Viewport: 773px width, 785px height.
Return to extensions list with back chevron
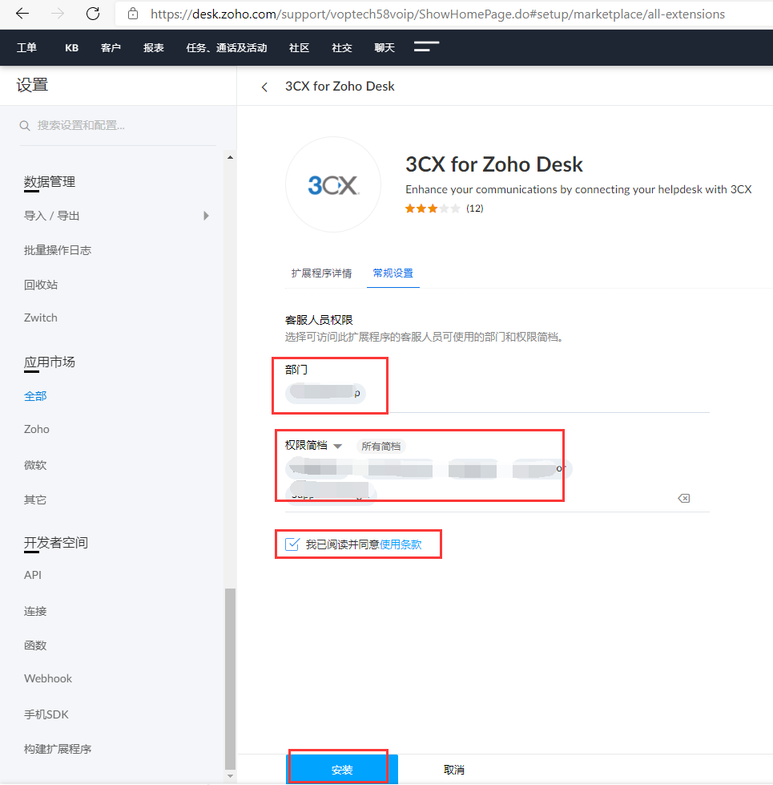pos(264,87)
